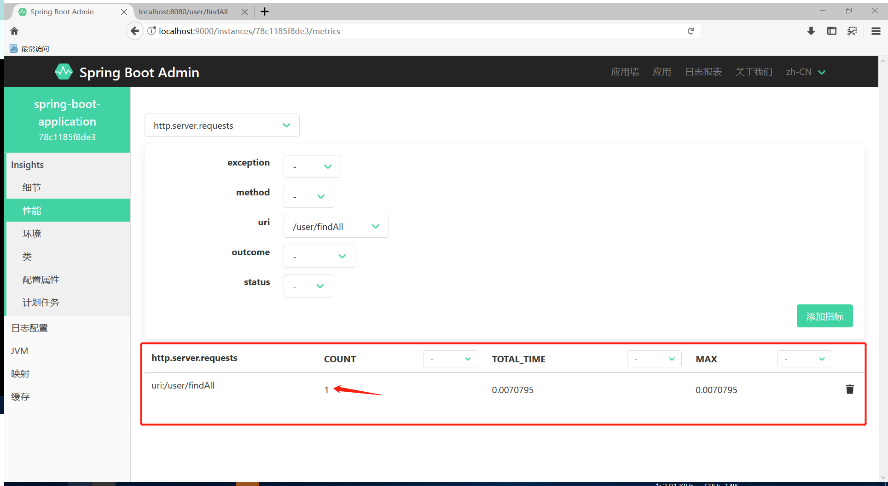The height and width of the screenshot is (486, 888).
Task: Select 计划任务 in the sidebar
Action: click(68, 302)
